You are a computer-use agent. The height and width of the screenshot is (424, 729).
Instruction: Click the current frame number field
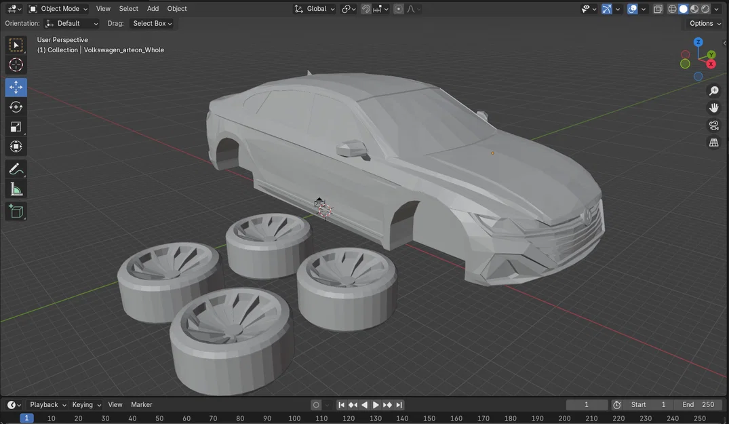tap(586, 404)
